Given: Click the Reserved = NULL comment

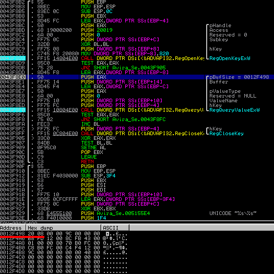Looking at the screenshot, I should 233,96.
